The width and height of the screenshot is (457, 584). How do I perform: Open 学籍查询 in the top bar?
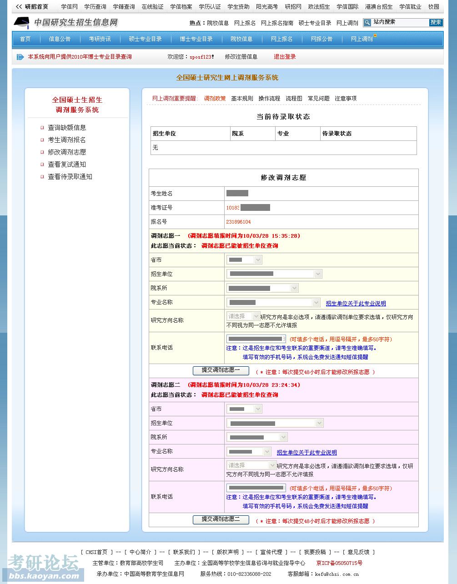tap(124, 7)
